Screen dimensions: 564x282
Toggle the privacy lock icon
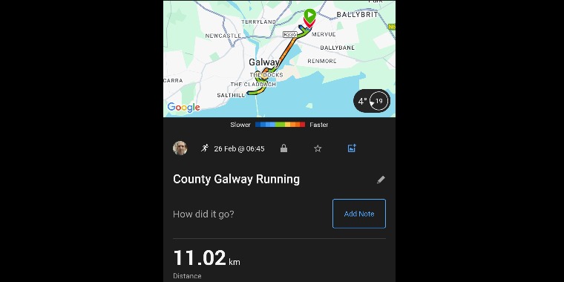click(x=283, y=148)
